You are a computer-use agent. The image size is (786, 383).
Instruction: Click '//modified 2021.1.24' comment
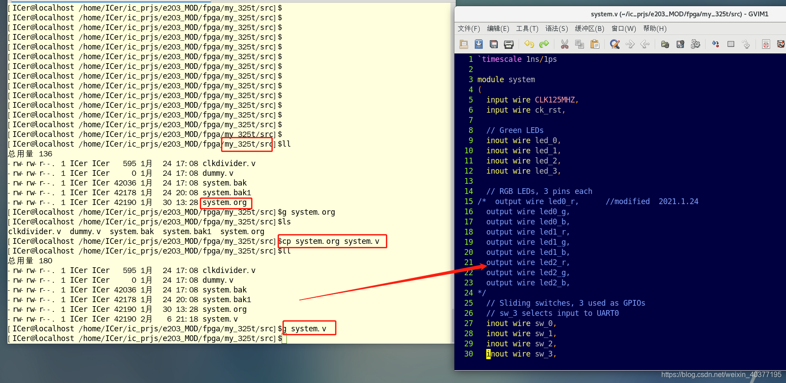[652, 201]
